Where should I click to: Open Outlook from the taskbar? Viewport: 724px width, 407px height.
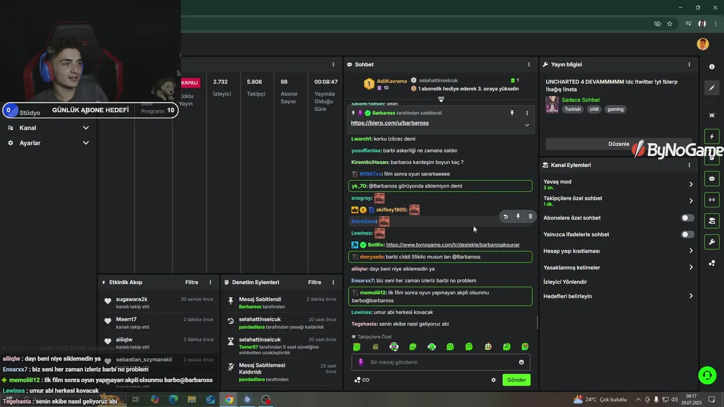point(210,400)
